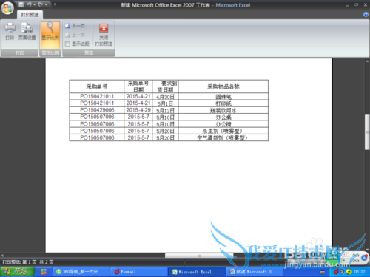Click 关闭打印预览 red close icon
370x277 pixels.
click(104, 28)
